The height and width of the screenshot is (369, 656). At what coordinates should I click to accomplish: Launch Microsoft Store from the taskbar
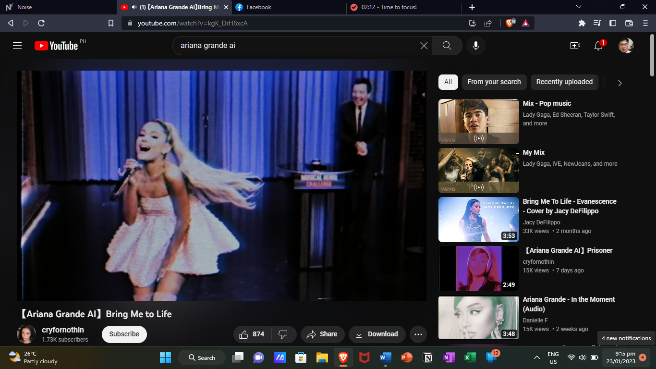[x=301, y=357]
